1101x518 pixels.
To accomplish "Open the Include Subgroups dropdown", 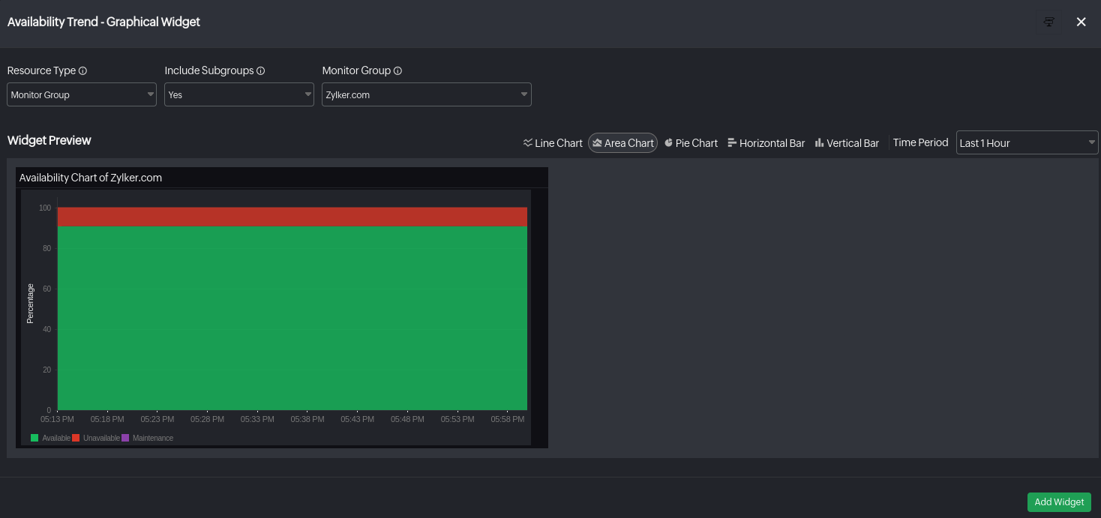I will tap(239, 94).
